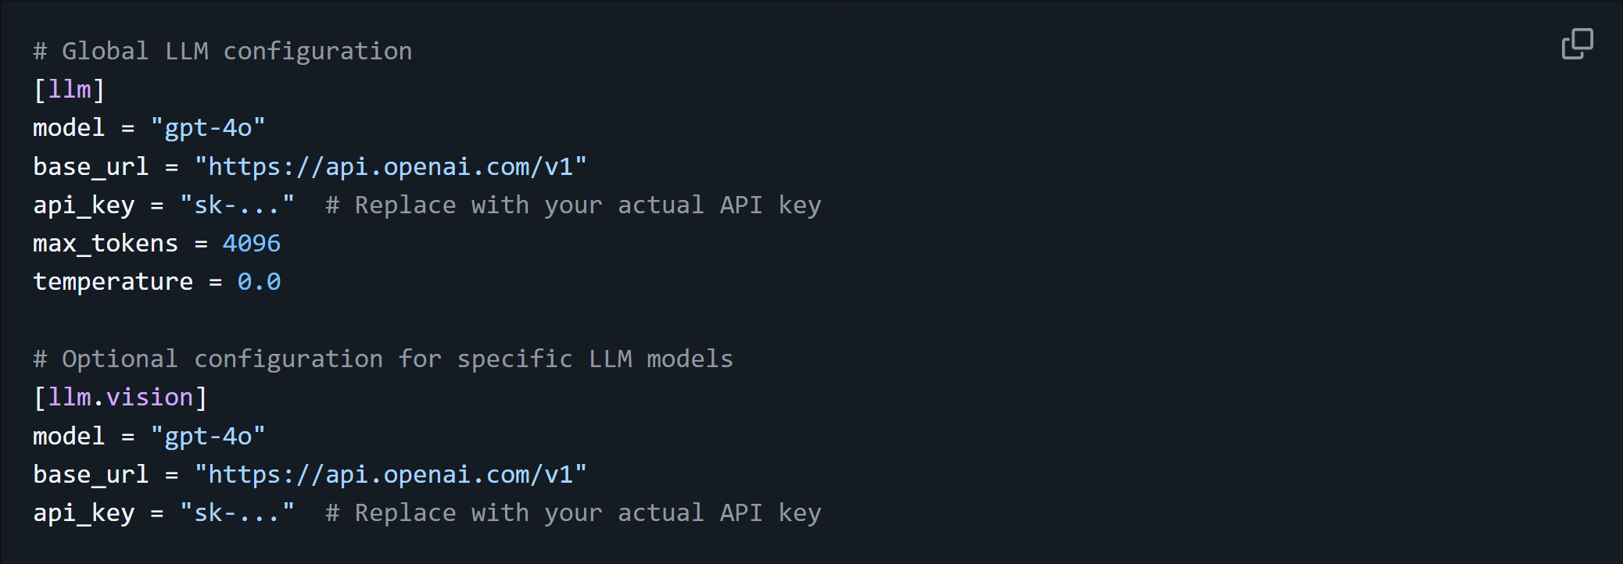Click the second "gpt-4o" model value
This screenshot has width=1623, height=564.
pos(208,436)
